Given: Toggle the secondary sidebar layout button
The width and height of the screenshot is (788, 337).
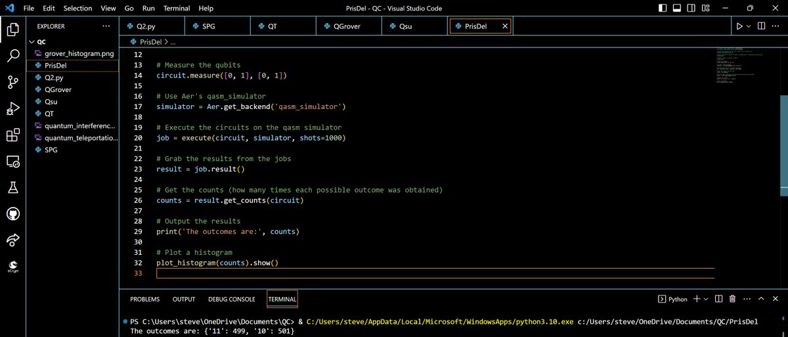Looking at the screenshot, I should coord(691,8).
